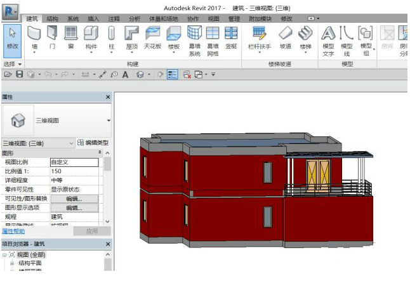Open the 三维视图: (三维) instance dropdown
The image size is (410, 281).
pyautogui.click(x=70, y=143)
